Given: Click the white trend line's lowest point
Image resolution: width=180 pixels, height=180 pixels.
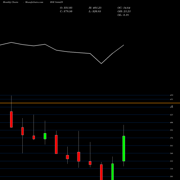Looking at the screenshot, I should coord(101,63).
